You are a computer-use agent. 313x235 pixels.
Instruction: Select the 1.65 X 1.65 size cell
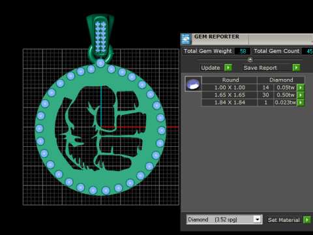point(230,95)
